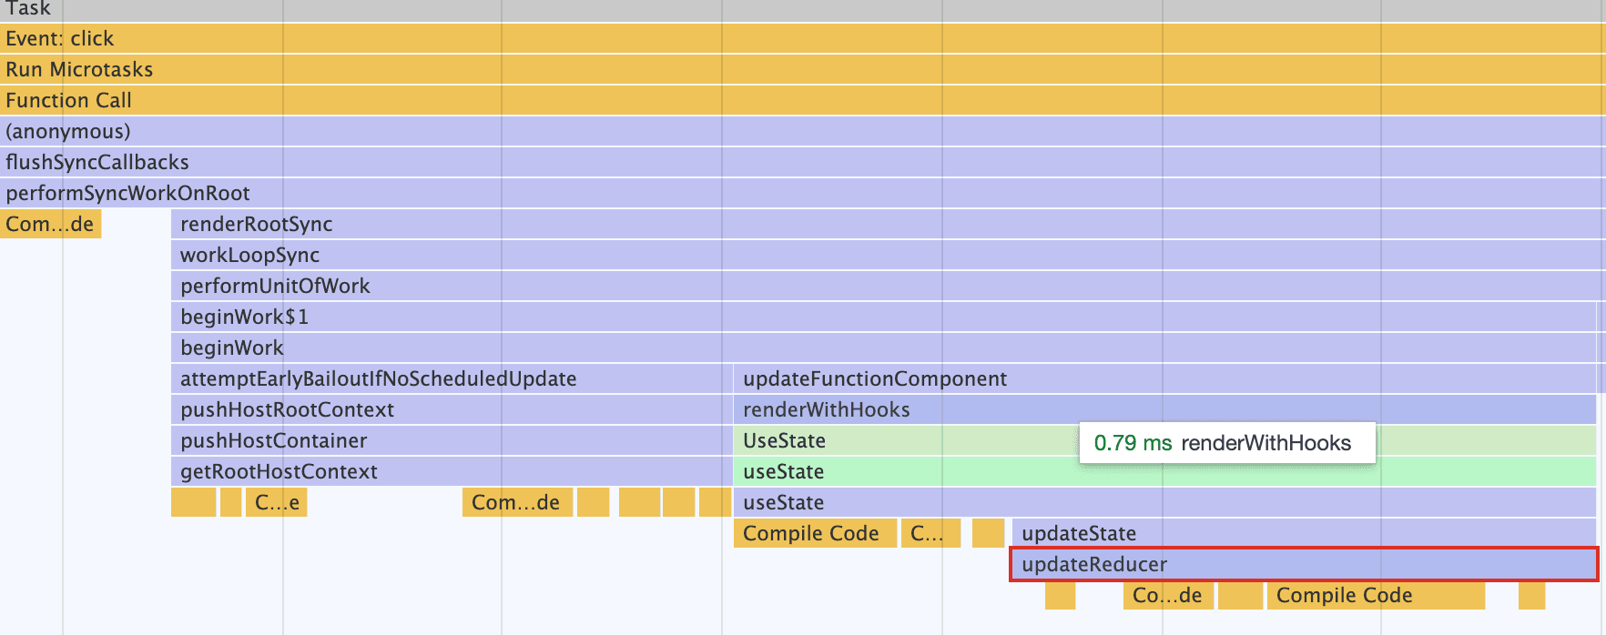Select the getRootHostContext frame
The image size is (1606, 635).
pos(451,471)
